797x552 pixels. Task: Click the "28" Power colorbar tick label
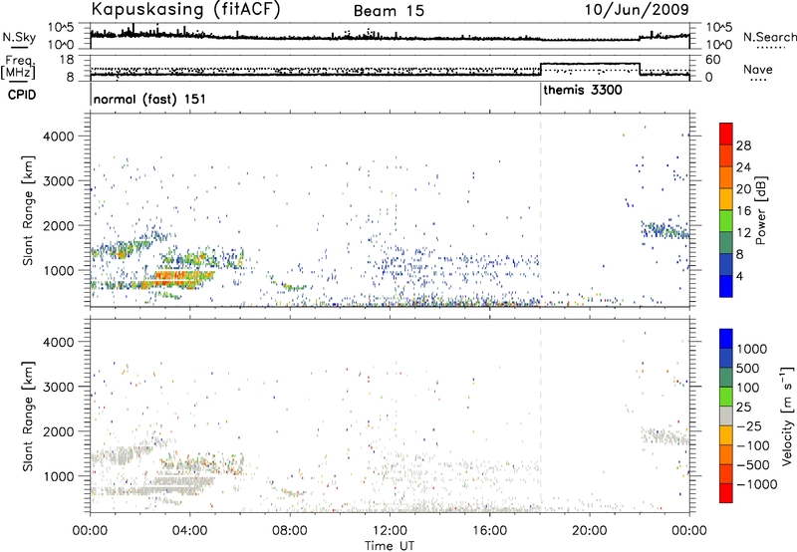pyautogui.click(x=743, y=145)
